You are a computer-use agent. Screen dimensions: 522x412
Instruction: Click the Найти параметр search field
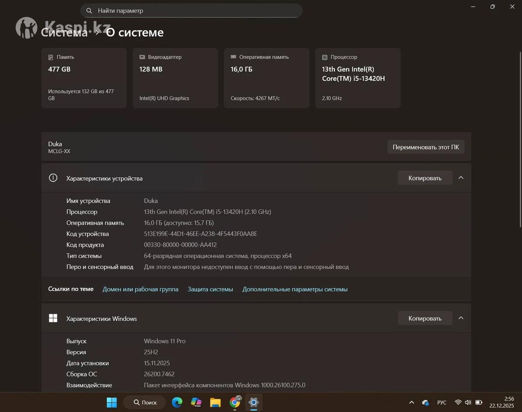point(196,11)
